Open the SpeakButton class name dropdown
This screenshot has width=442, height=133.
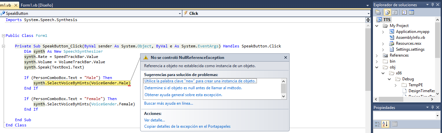(x=180, y=13)
